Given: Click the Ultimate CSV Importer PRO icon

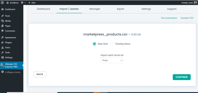Looking at the screenshot, I should [x=3, y=65].
